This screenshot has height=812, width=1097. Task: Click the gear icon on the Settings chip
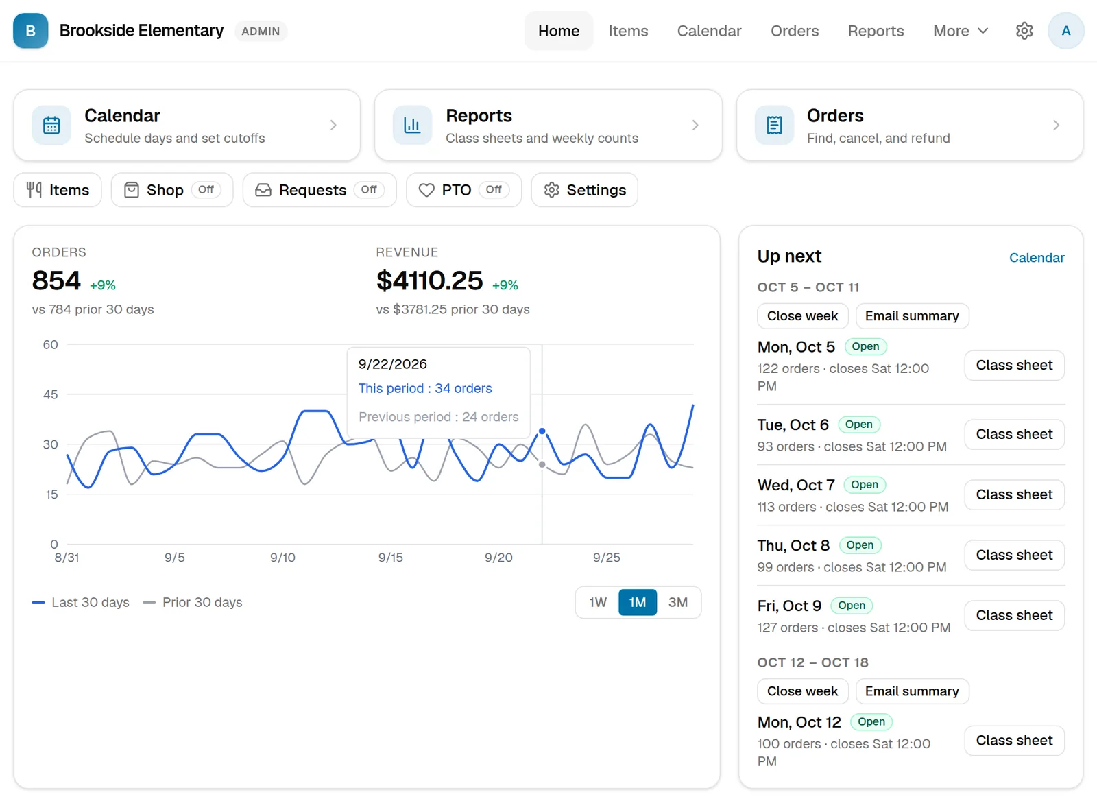[552, 190]
